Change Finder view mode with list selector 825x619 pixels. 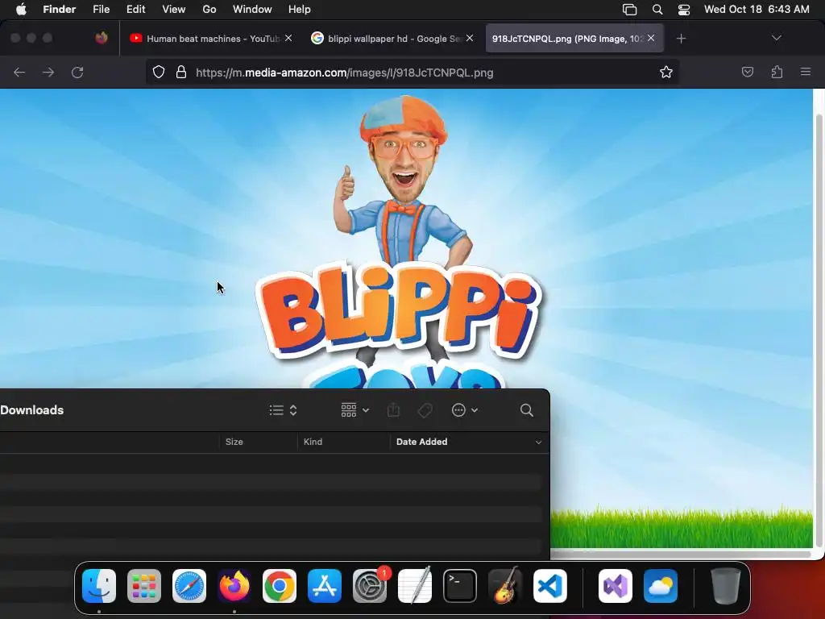coord(283,410)
